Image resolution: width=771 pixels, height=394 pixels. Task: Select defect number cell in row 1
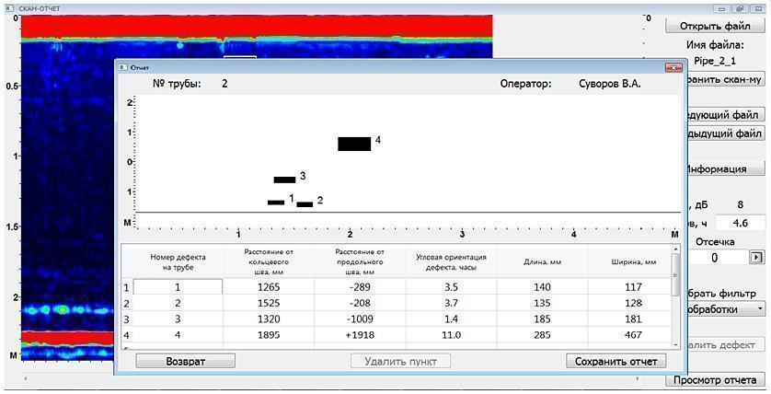178,287
